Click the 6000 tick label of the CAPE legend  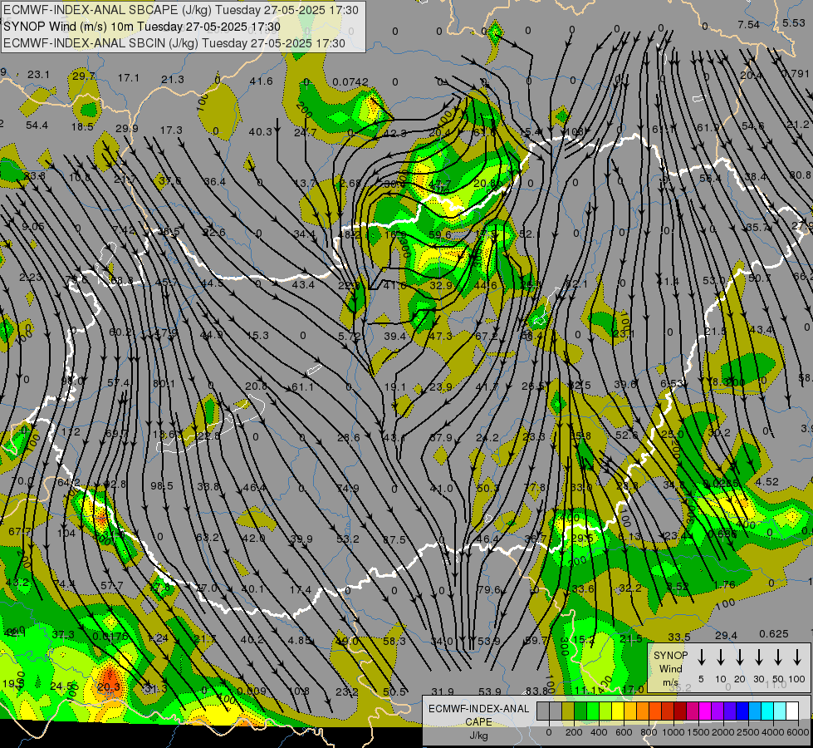click(x=799, y=732)
